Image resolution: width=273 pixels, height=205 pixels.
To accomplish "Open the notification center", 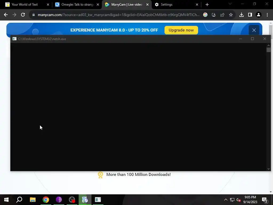I will [x=265, y=200].
